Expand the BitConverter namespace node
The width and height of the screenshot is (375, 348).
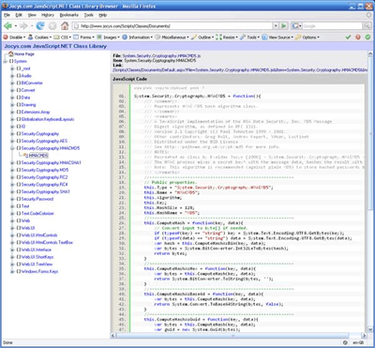coord(12,83)
